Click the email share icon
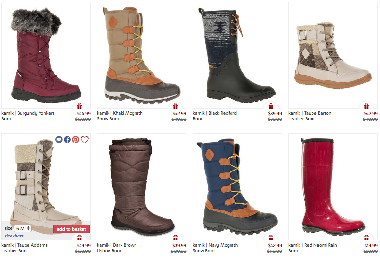The width and height of the screenshot is (380, 263). click(59, 140)
